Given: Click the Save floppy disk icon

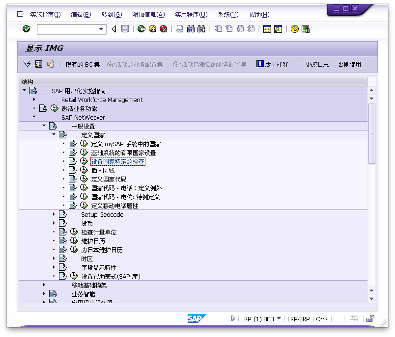Looking at the screenshot, I should [x=125, y=29].
